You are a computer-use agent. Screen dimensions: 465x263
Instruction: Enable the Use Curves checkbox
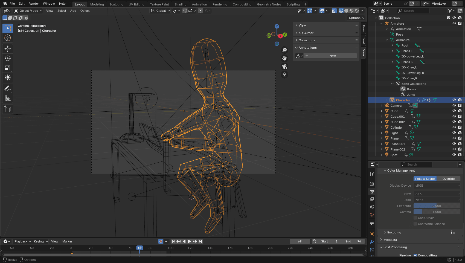click(x=415, y=218)
